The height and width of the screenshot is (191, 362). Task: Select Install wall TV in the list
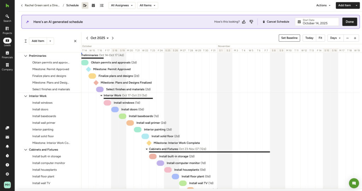pyautogui.click(x=41, y=183)
